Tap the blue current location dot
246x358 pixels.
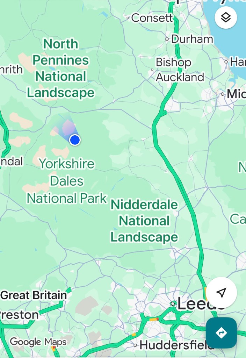click(x=75, y=140)
